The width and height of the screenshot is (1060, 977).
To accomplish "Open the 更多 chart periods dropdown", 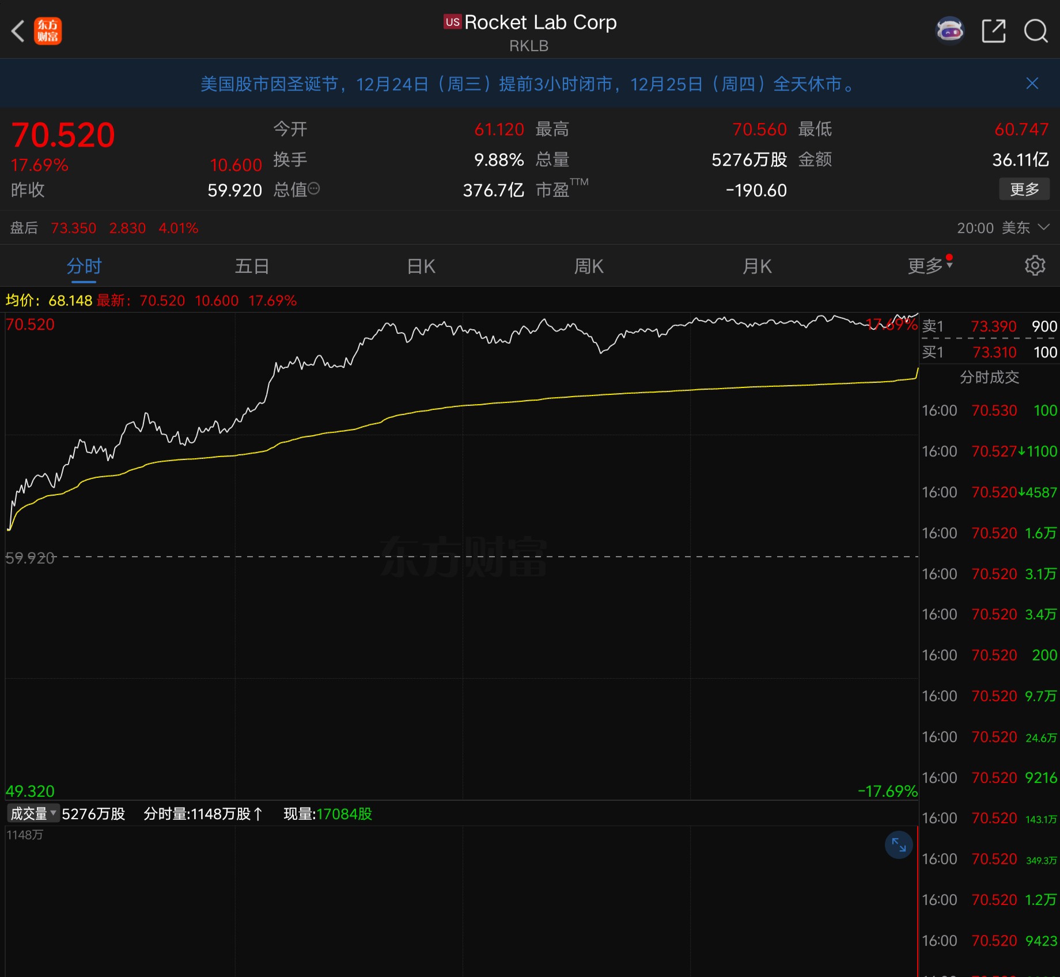I will 930,265.
